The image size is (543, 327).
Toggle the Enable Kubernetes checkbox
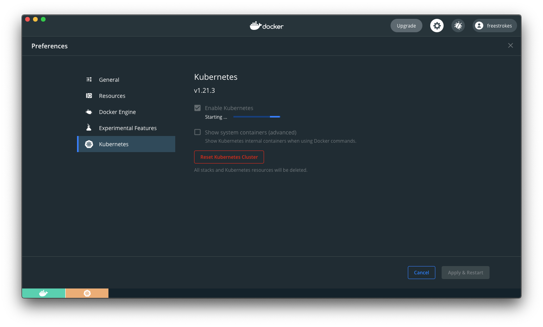point(198,108)
